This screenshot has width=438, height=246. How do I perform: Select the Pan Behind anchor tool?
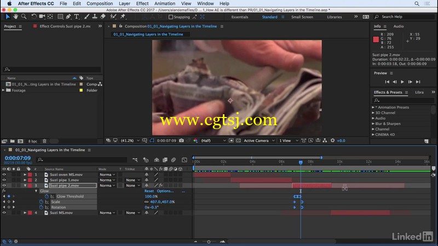tap(50, 17)
